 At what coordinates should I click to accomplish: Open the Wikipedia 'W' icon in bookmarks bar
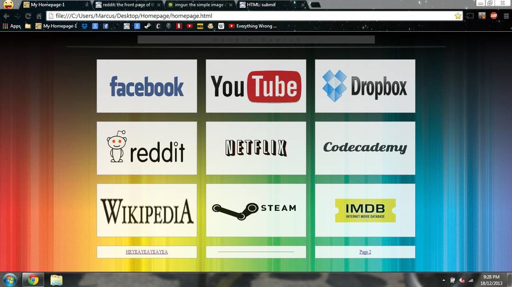[221, 26]
